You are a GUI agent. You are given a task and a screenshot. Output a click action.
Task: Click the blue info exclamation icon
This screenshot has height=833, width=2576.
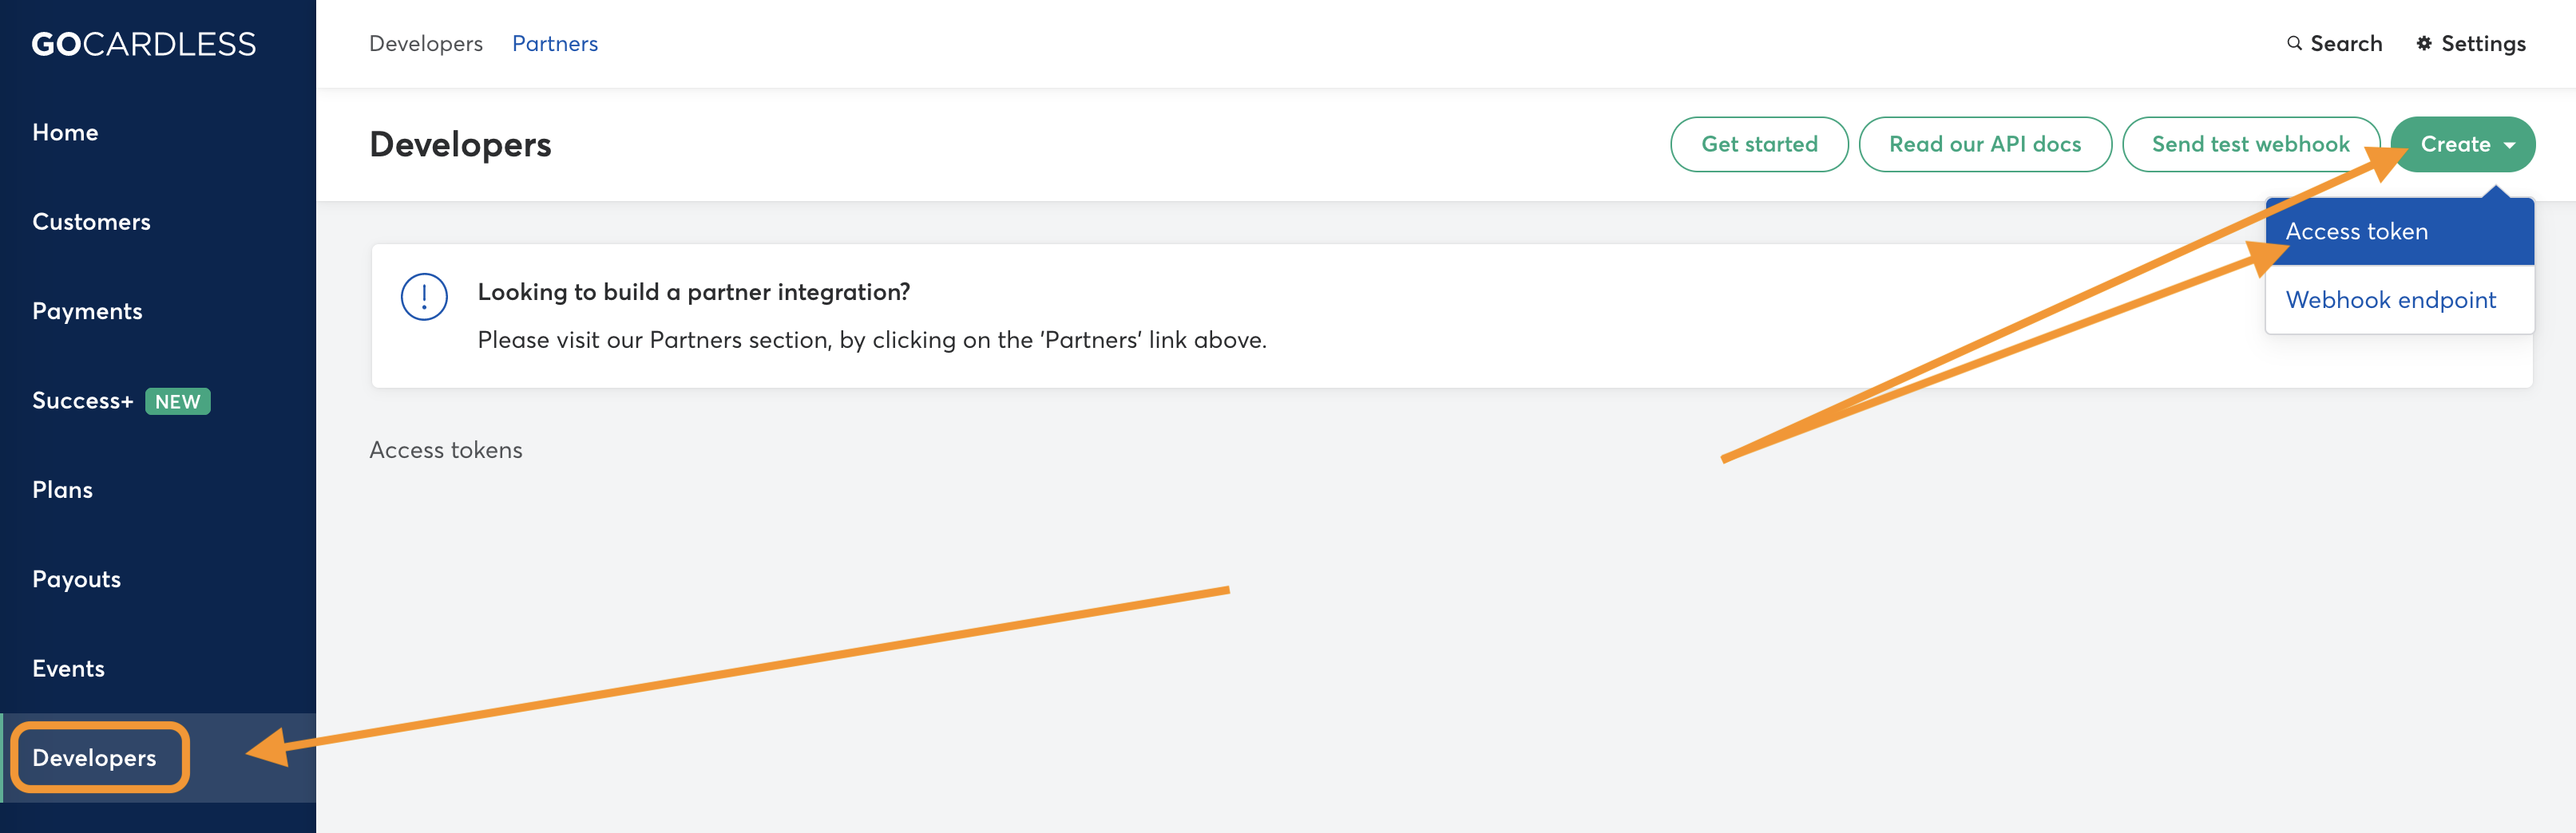(x=424, y=297)
